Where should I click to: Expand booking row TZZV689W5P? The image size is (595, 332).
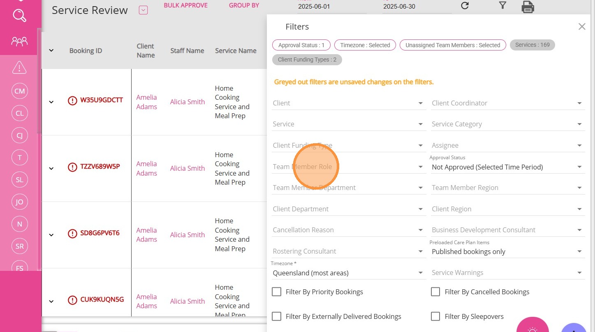point(51,168)
